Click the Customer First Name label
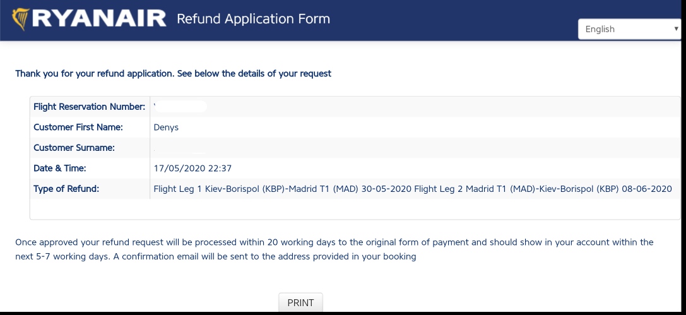 point(78,128)
